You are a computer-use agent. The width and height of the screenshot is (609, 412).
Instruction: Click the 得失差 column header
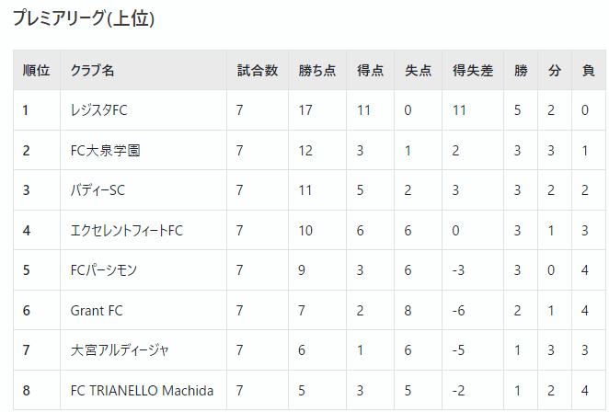473,70
